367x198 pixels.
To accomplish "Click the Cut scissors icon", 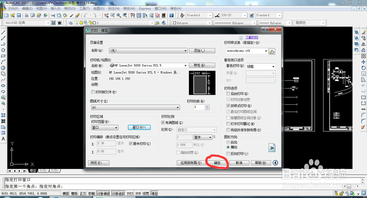I will click(x=53, y=15).
